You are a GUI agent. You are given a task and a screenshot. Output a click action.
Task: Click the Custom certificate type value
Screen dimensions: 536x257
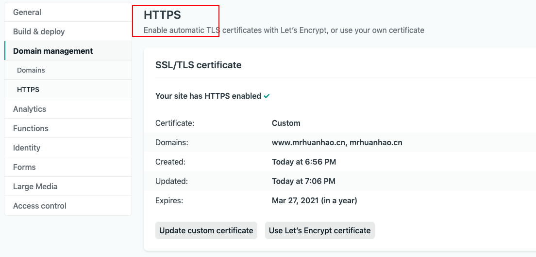point(286,123)
